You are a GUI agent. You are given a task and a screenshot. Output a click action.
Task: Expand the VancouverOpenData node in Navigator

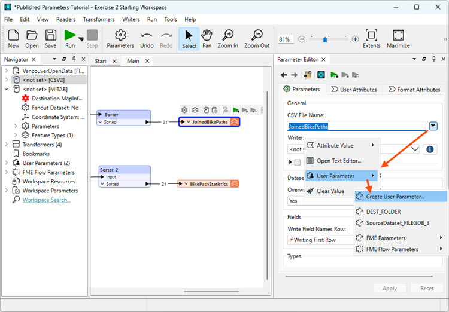7,71
